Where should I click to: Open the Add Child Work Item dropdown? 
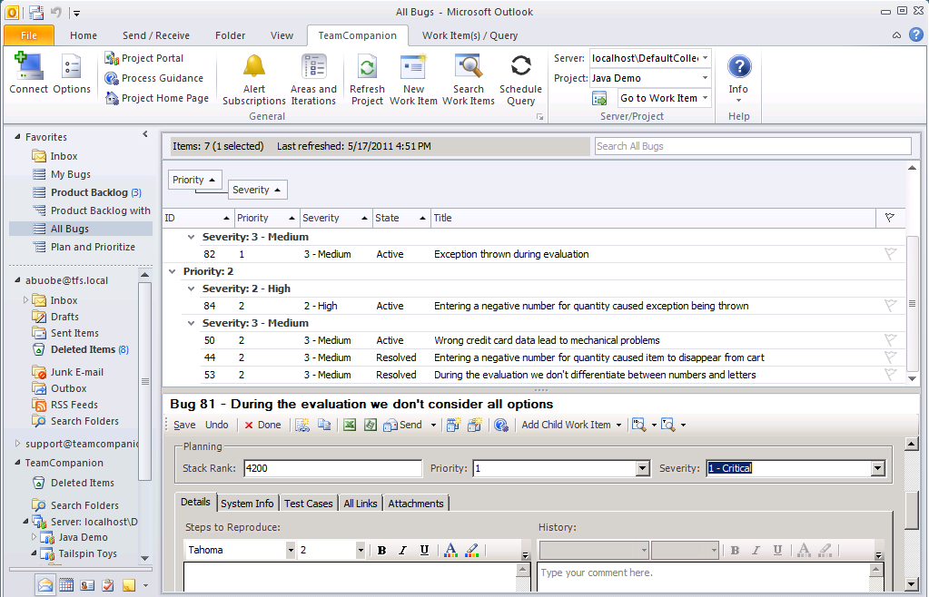tap(618, 425)
